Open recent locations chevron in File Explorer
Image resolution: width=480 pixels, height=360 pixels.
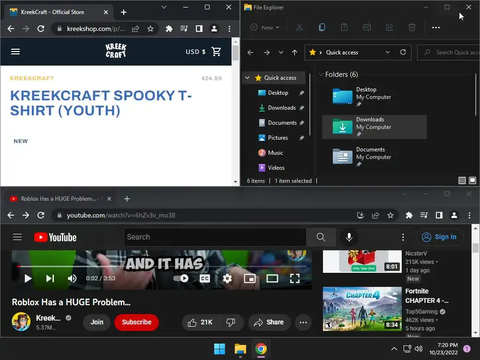coord(281,52)
